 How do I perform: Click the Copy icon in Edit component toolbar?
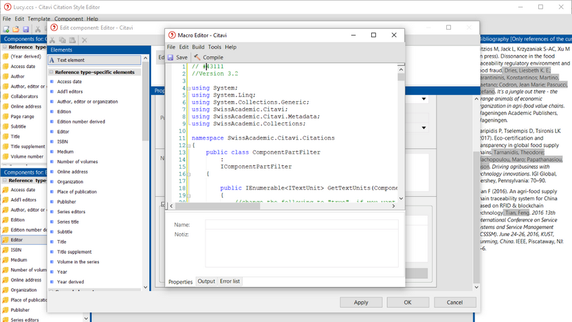pyautogui.click(x=63, y=40)
